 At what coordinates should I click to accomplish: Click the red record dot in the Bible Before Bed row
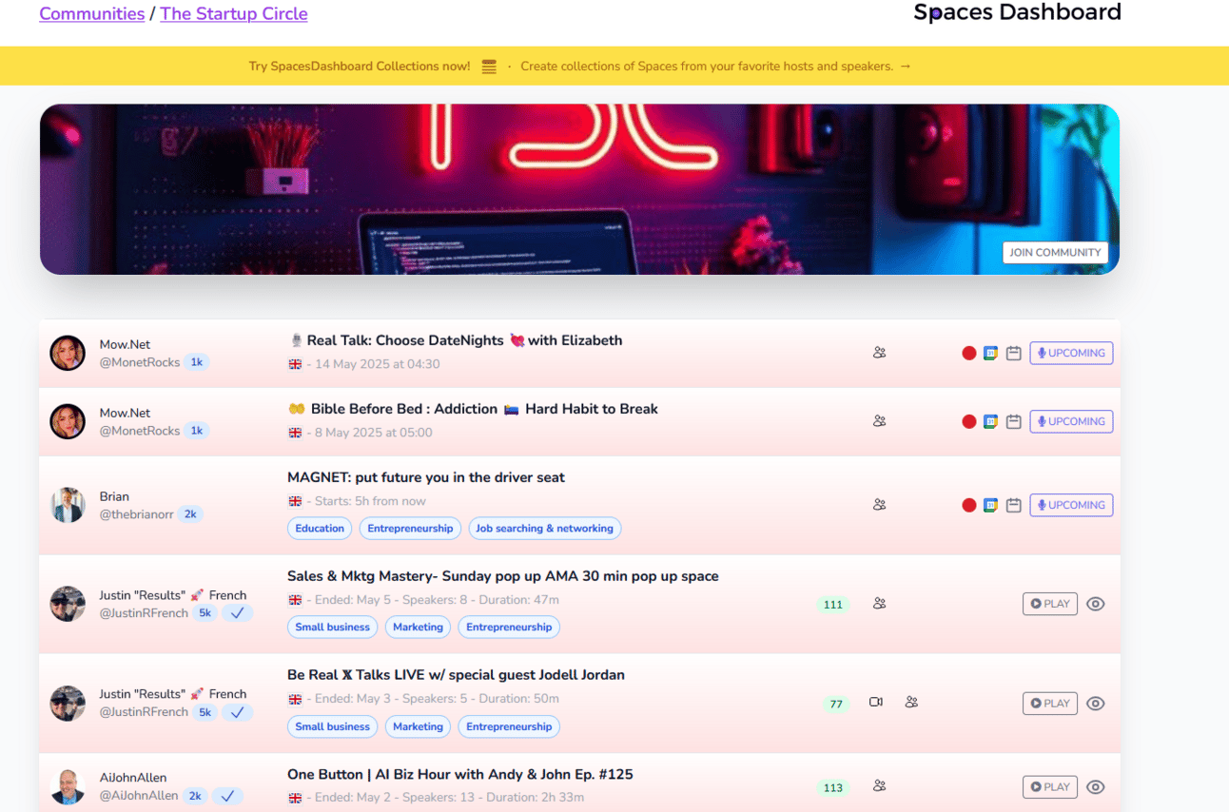[968, 421]
